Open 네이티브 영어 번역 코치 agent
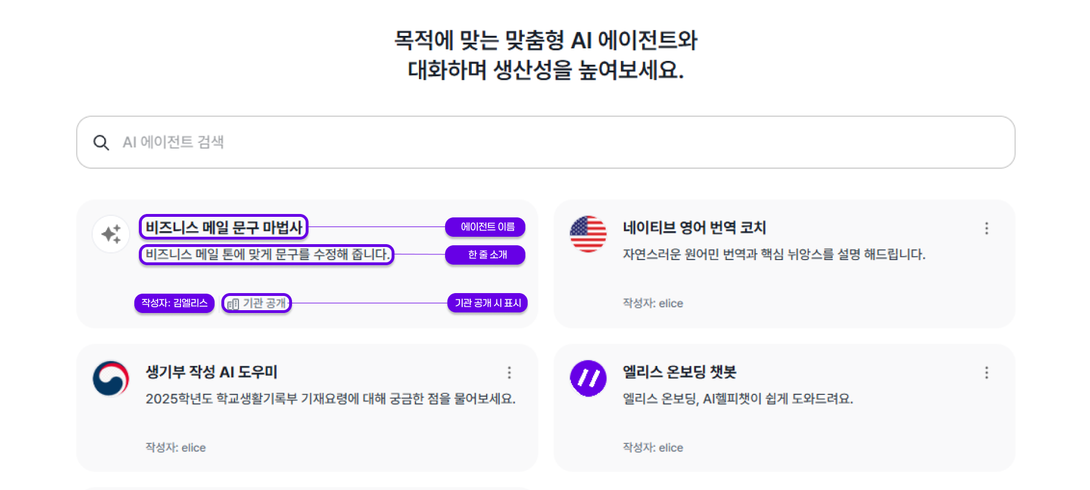The image size is (1090, 490). click(694, 228)
